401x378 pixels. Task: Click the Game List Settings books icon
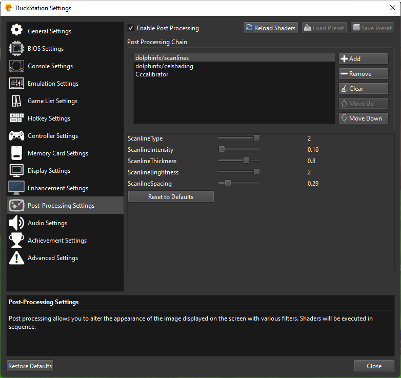click(x=16, y=101)
